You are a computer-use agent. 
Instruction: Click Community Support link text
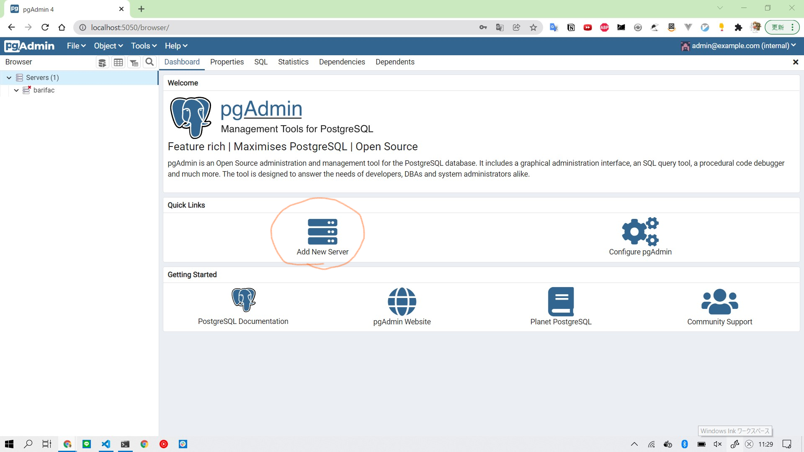(x=719, y=322)
